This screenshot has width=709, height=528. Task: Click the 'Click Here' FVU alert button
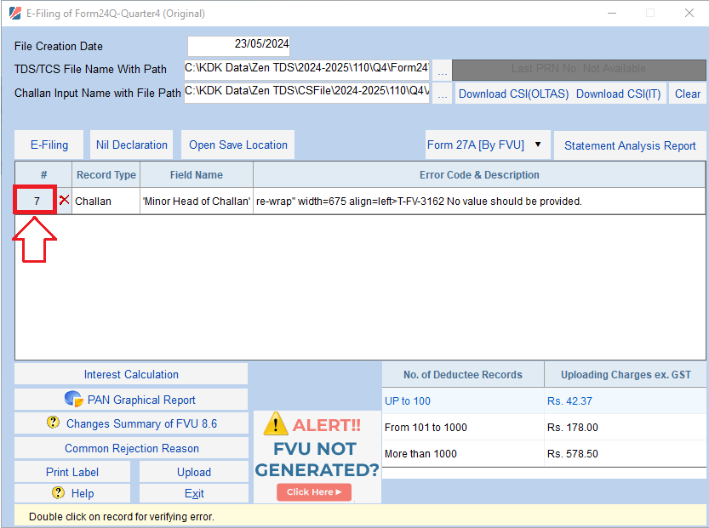(314, 492)
